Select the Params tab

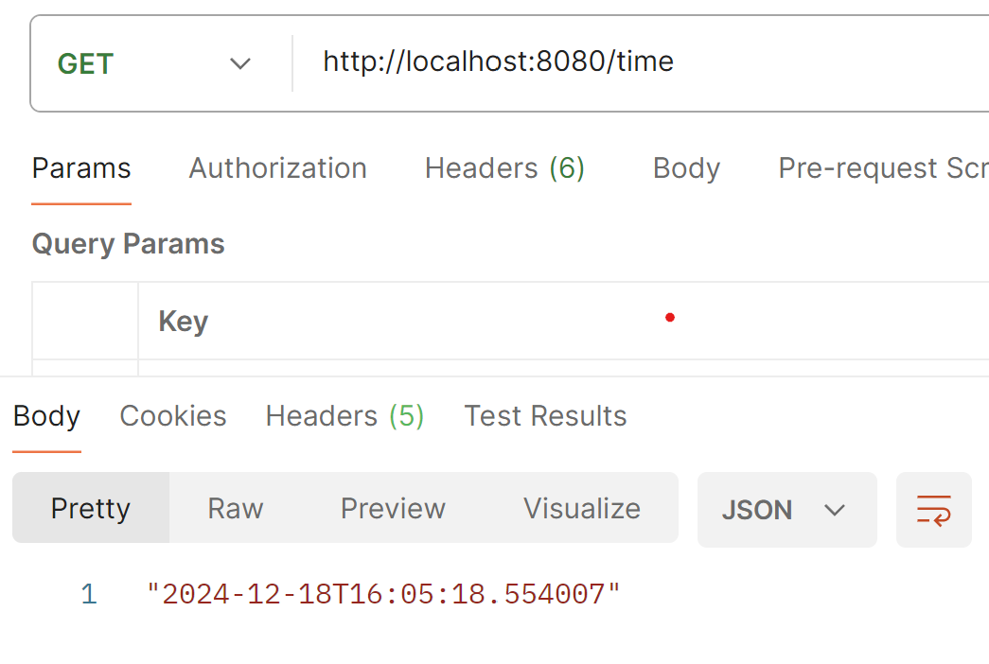click(81, 168)
